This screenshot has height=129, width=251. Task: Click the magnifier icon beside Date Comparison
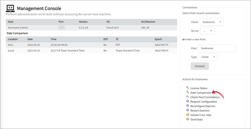coord(187,92)
